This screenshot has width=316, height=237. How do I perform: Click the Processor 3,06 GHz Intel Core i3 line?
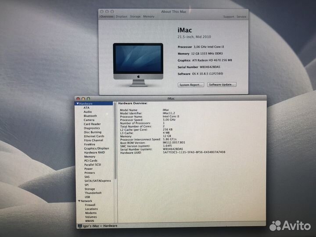(201, 47)
